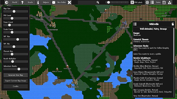
Task: Open the Helpers menu
Action: click(x=46, y=2)
